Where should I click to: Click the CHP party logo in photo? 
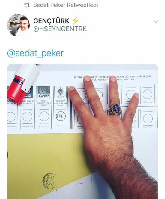tap(44, 92)
